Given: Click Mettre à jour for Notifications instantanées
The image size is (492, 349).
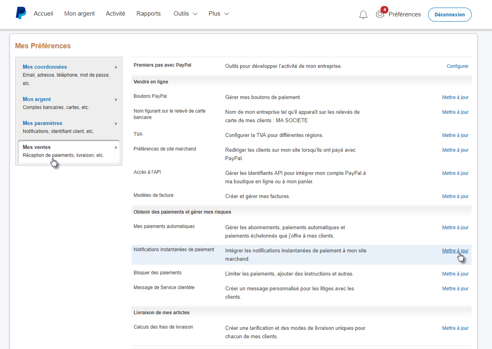Looking at the screenshot, I should point(455,251).
